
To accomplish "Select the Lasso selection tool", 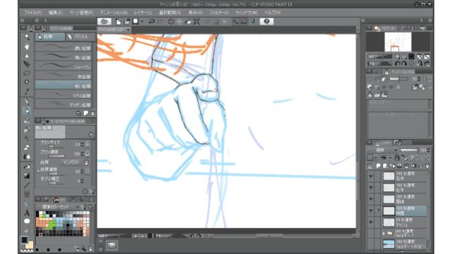I will [x=27, y=73].
